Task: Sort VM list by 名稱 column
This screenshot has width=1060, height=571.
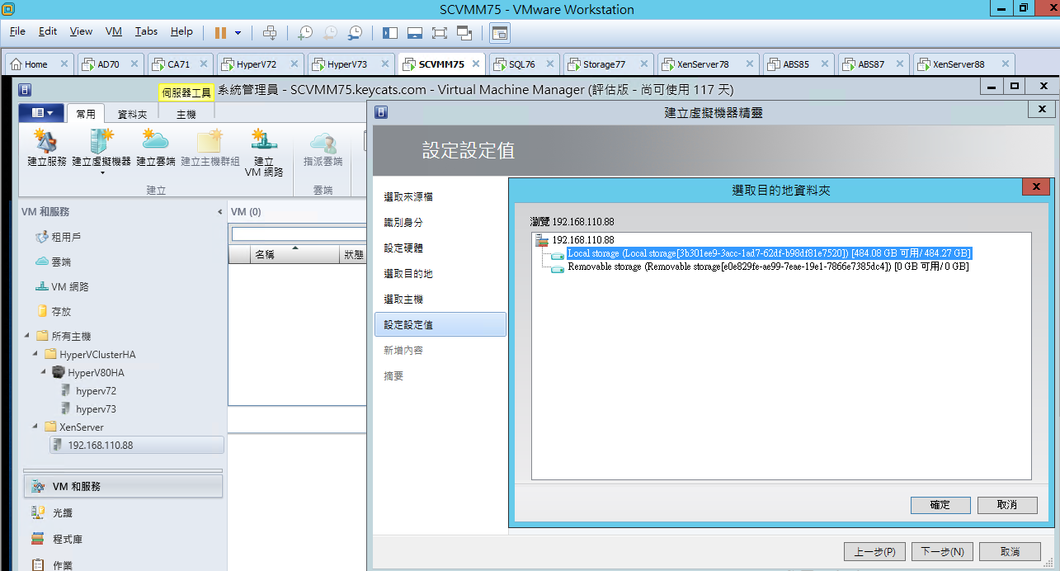Action: pyautogui.click(x=296, y=255)
